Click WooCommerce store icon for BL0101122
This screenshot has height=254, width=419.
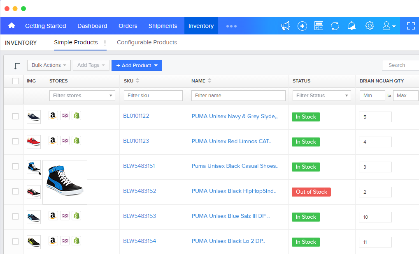pos(65,116)
